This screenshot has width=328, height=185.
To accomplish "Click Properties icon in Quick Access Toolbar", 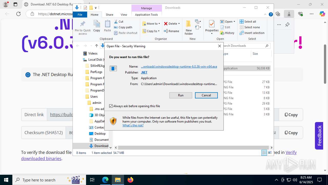I will 85,8.
